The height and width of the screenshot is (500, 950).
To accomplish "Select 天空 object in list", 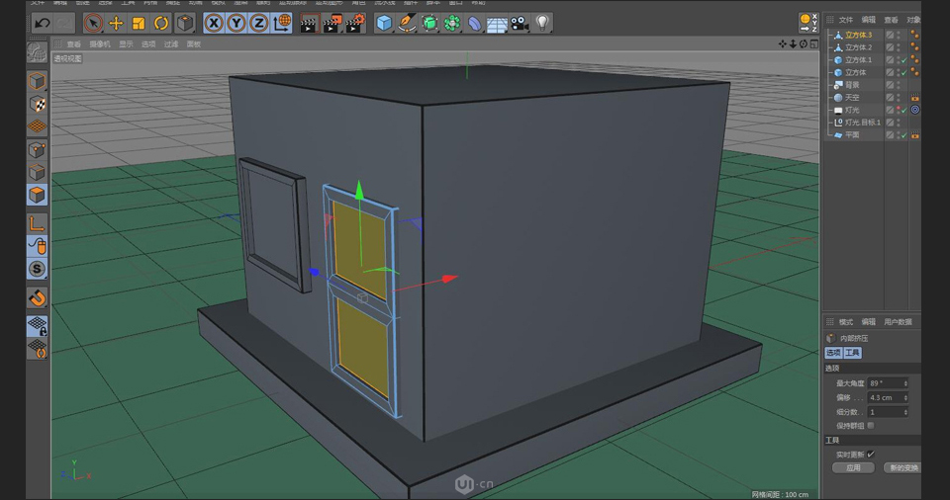I will click(852, 98).
